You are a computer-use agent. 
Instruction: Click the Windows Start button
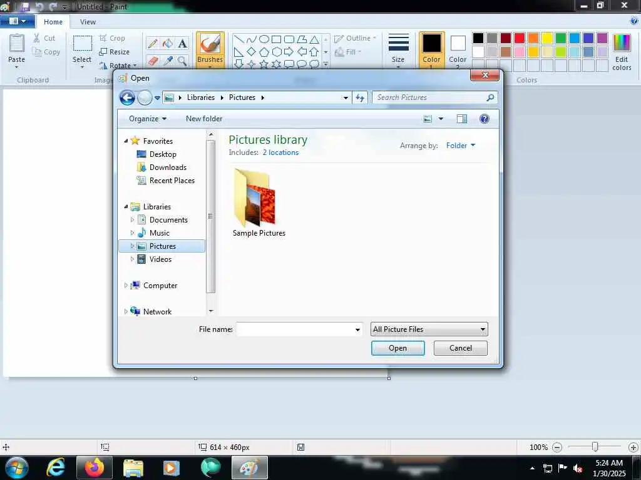17,467
